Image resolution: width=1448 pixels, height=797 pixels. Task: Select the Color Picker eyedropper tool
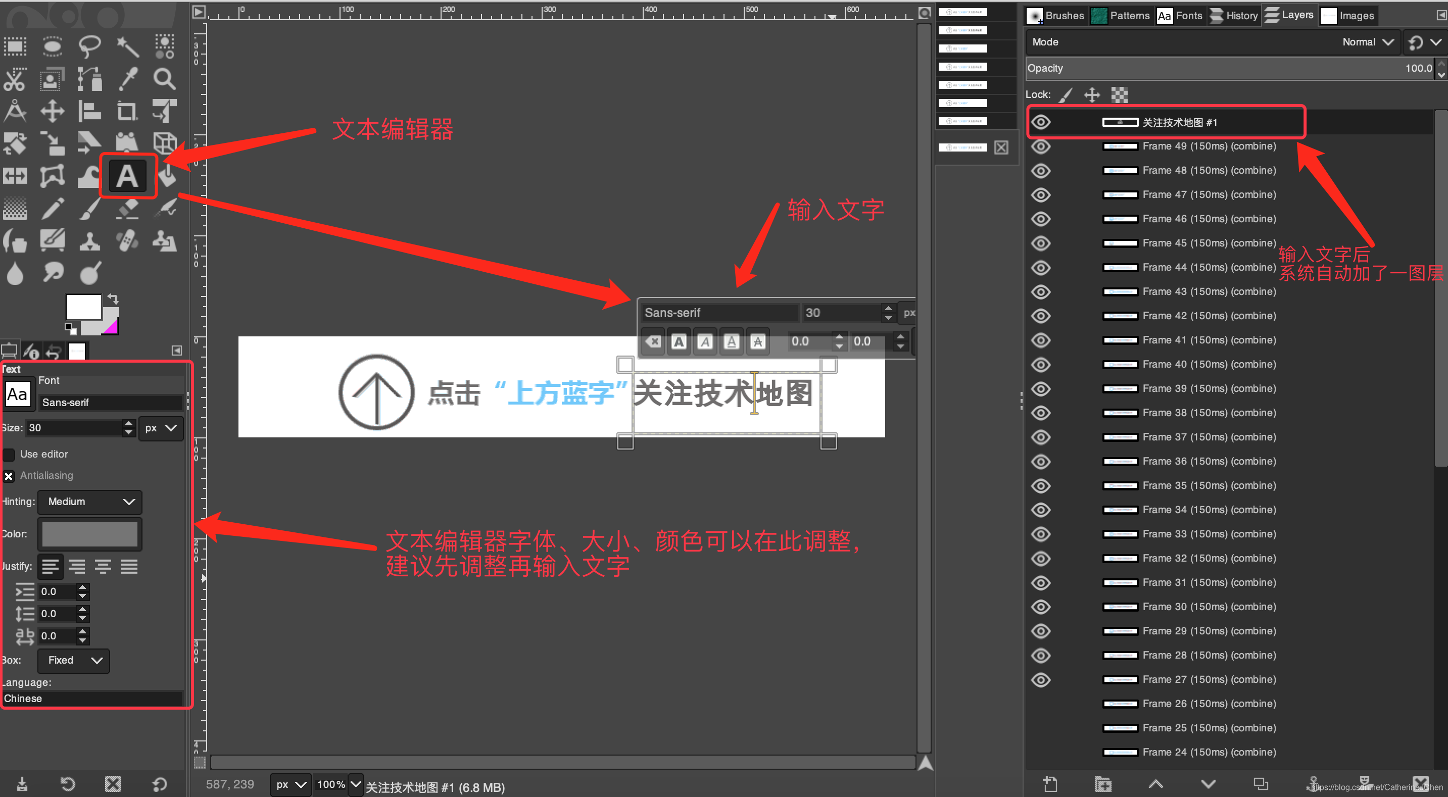[128, 79]
